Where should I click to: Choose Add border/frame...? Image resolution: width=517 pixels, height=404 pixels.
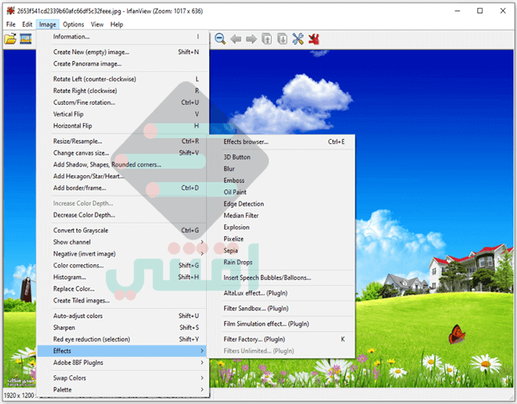(123, 188)
